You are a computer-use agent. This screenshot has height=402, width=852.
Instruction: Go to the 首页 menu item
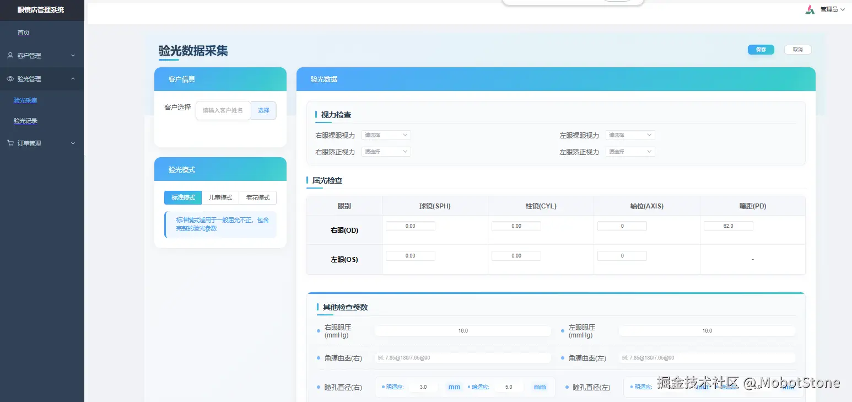coord(23,32)
